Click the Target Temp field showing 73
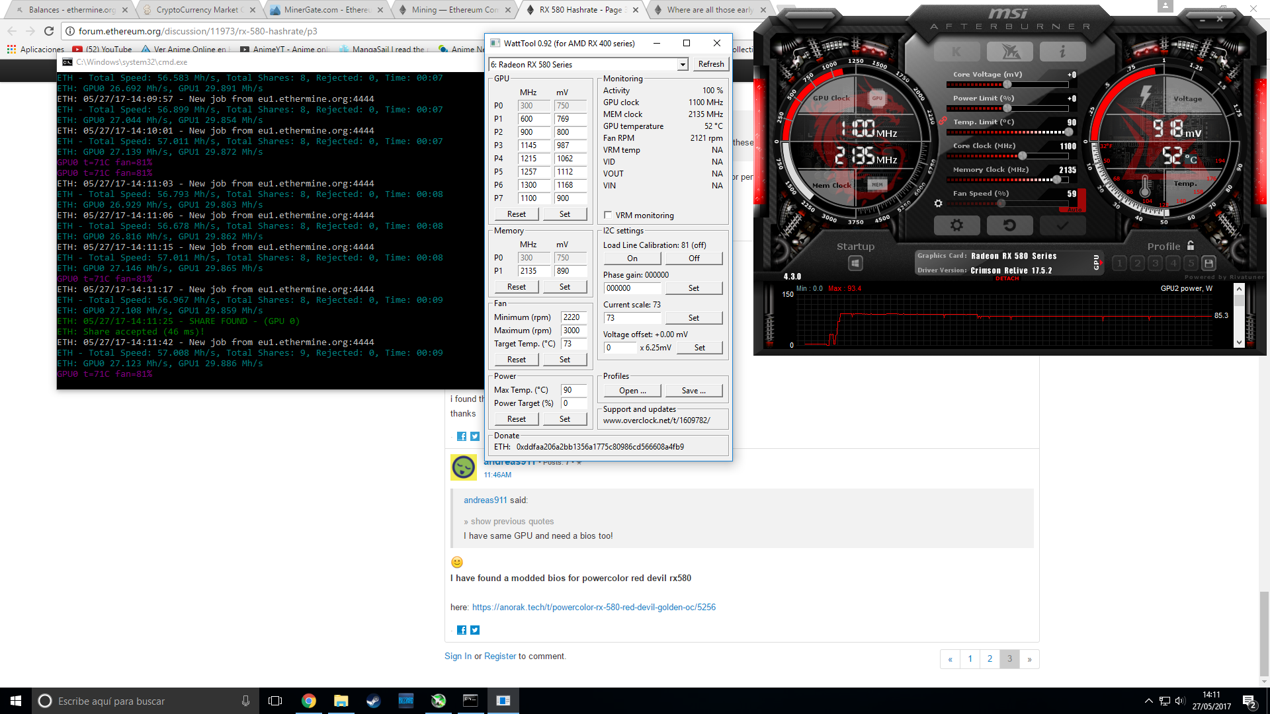Screen dimensions: 1270x714 tap(573, 344)
